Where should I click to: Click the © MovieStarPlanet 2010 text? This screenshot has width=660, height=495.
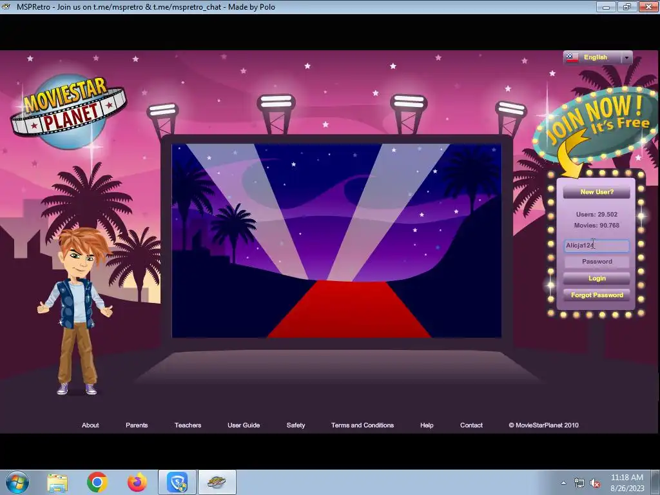[x=543, y=425]
